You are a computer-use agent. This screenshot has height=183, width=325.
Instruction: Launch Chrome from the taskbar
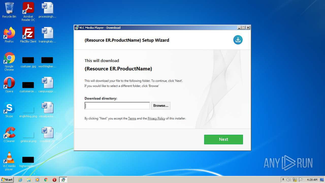(x=46, y=180)
